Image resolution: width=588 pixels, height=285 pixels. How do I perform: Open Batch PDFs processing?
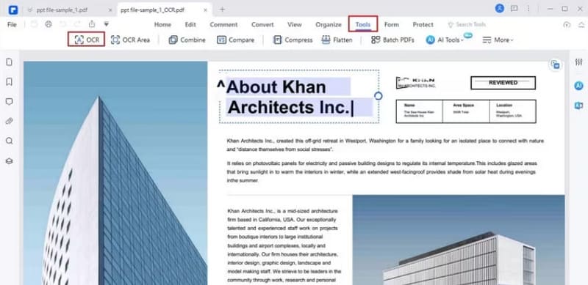click(392, 40)
